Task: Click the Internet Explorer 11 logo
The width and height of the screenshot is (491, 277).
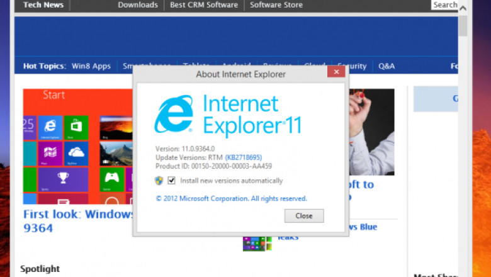Action: tap(228, 116)
